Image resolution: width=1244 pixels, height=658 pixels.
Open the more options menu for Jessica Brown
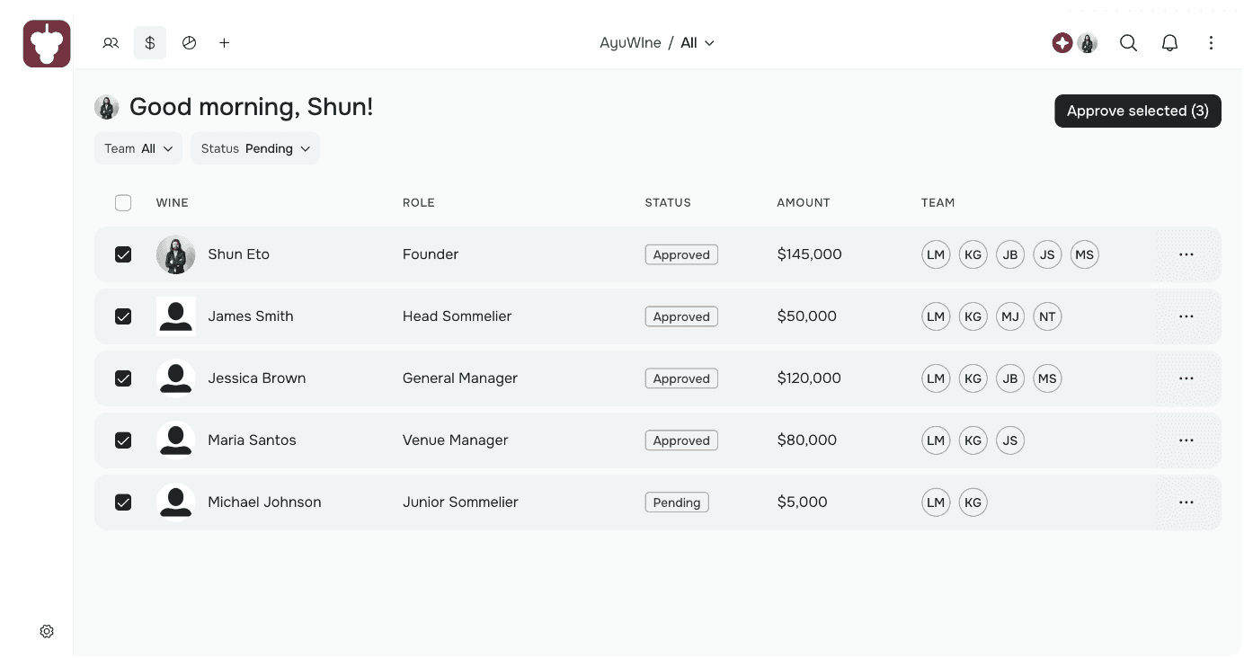click(x=1186, y=378)
